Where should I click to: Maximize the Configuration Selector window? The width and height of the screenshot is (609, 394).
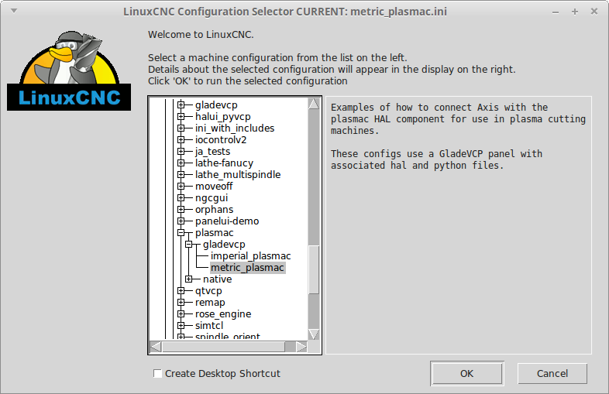pyautogui.click(x=575, y=12)
